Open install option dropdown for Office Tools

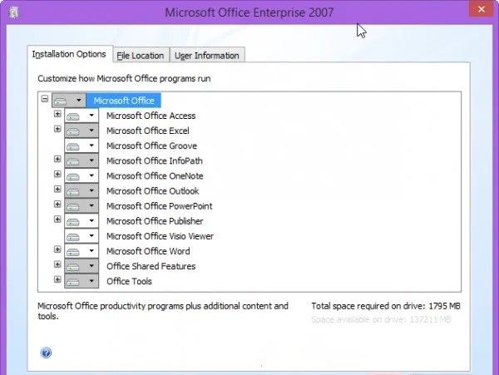[82, 281]
